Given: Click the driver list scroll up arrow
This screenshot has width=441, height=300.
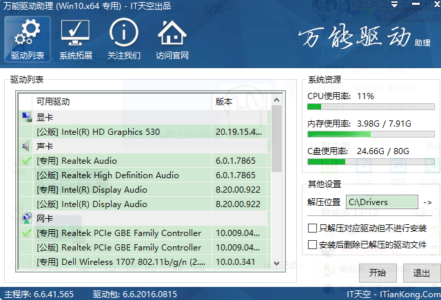Looking at the screenshot, I should point(276,100).
